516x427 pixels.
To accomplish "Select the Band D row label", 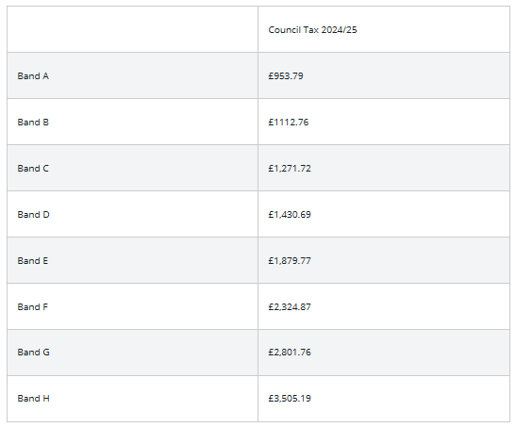I will click(x=33, y=215).
